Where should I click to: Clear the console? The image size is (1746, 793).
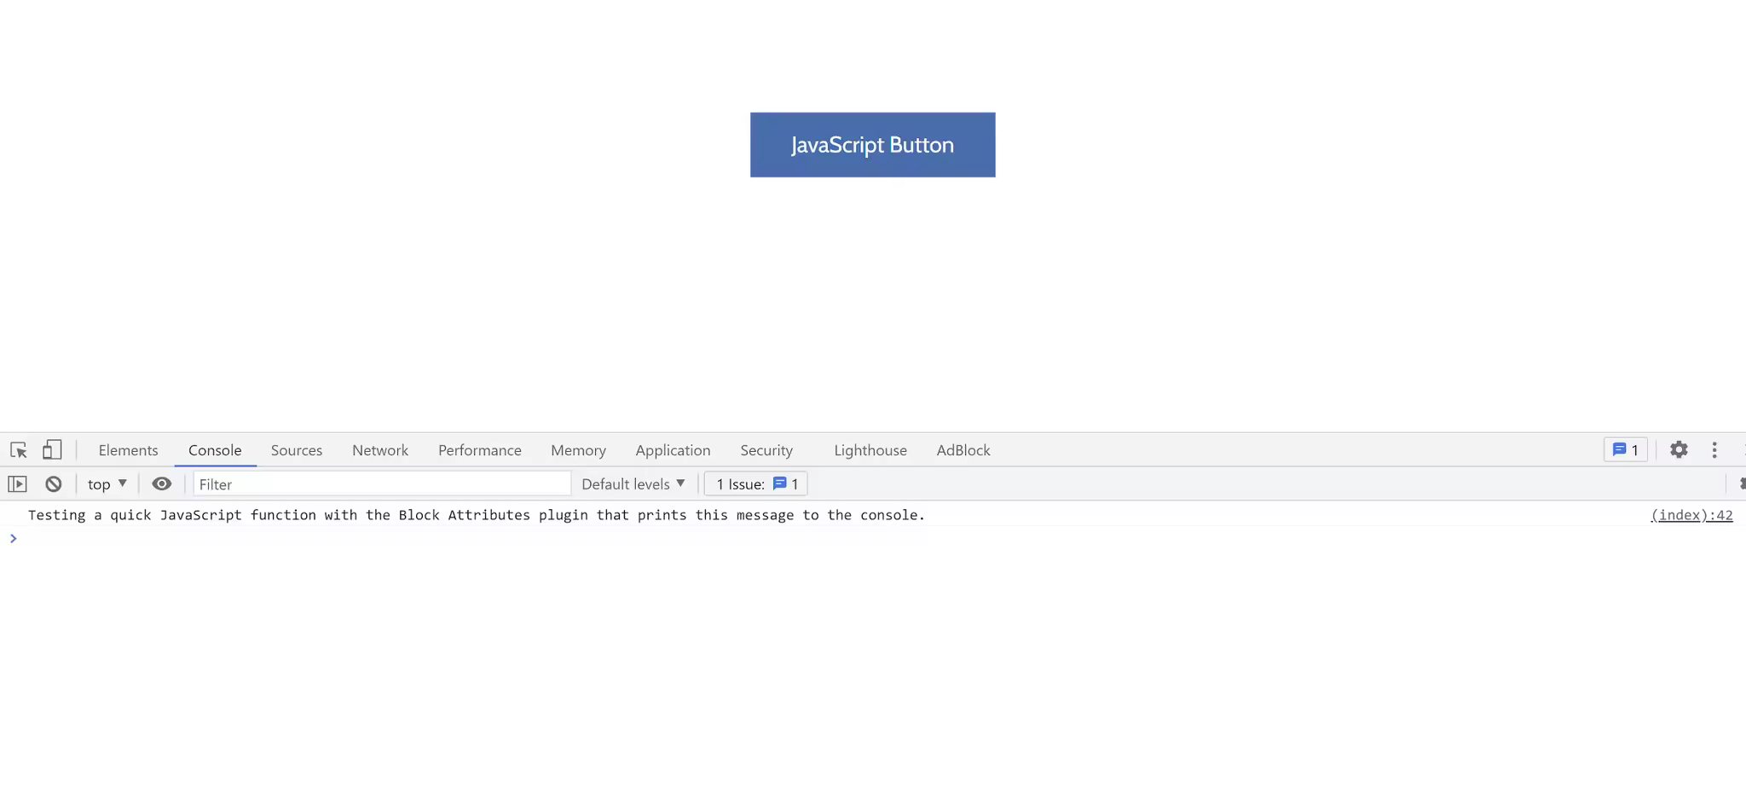point(54,484)
